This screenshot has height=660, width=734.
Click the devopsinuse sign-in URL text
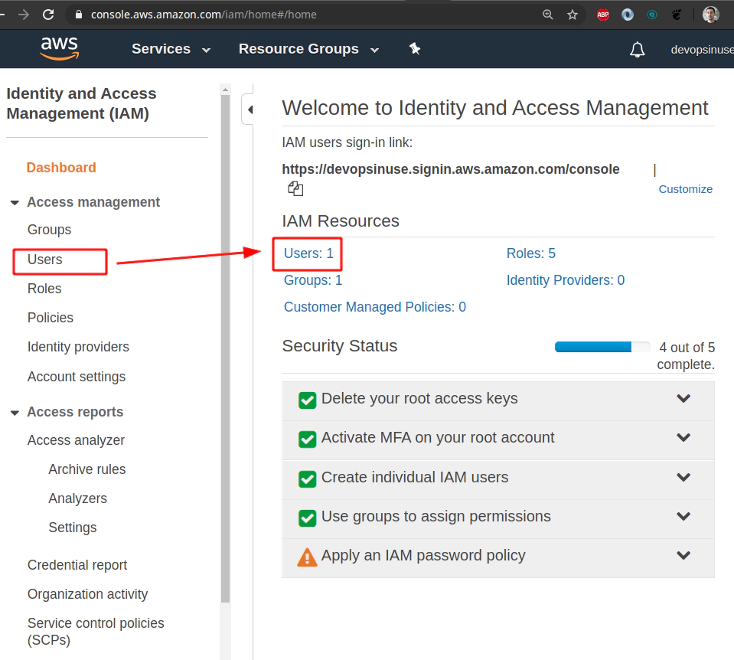450,169
